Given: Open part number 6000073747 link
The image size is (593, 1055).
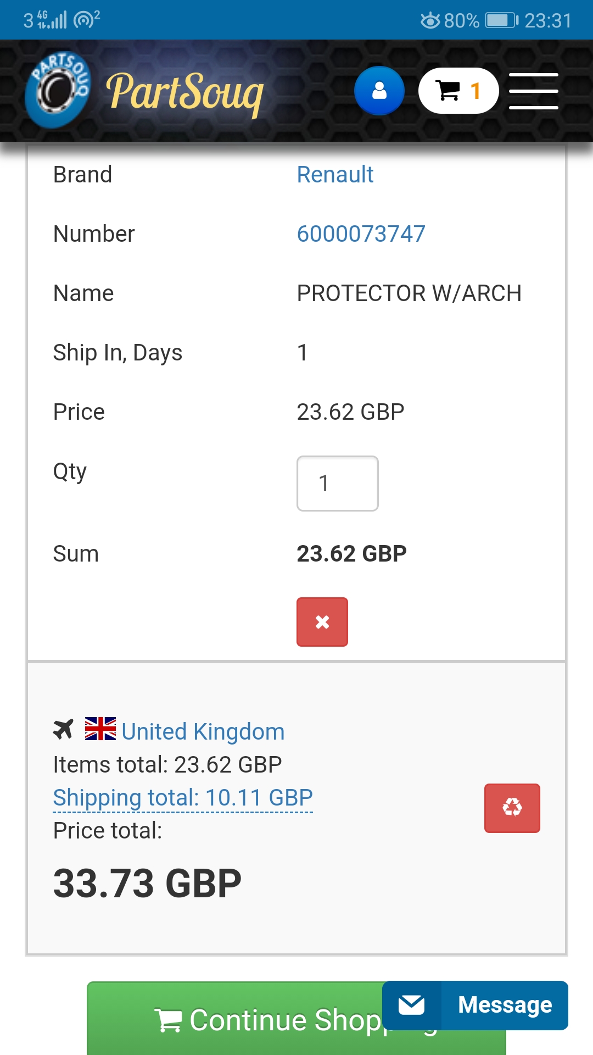Looking at the screenshot, I should pyautogui.click(x=361, y=234).
